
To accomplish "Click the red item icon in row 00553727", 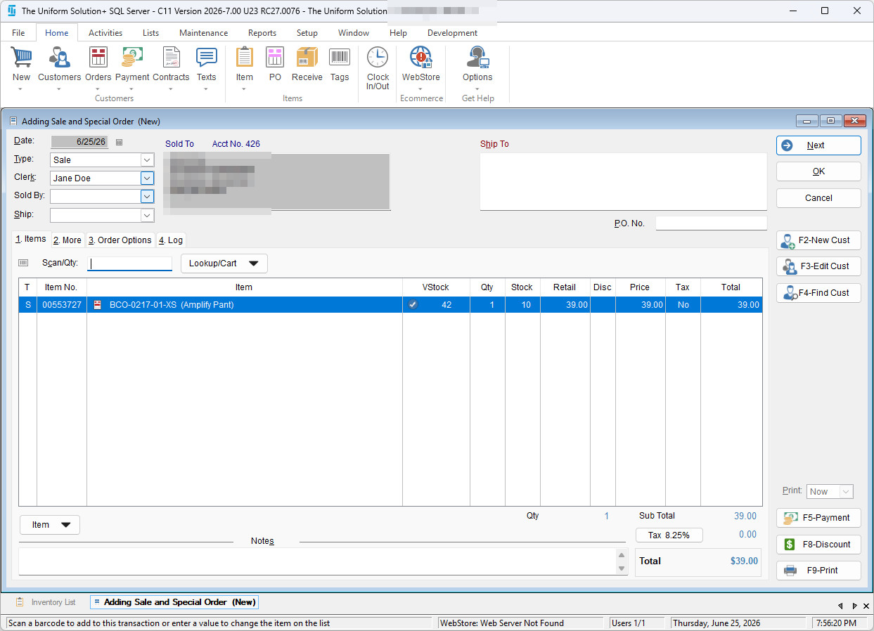I will point(98,305).
